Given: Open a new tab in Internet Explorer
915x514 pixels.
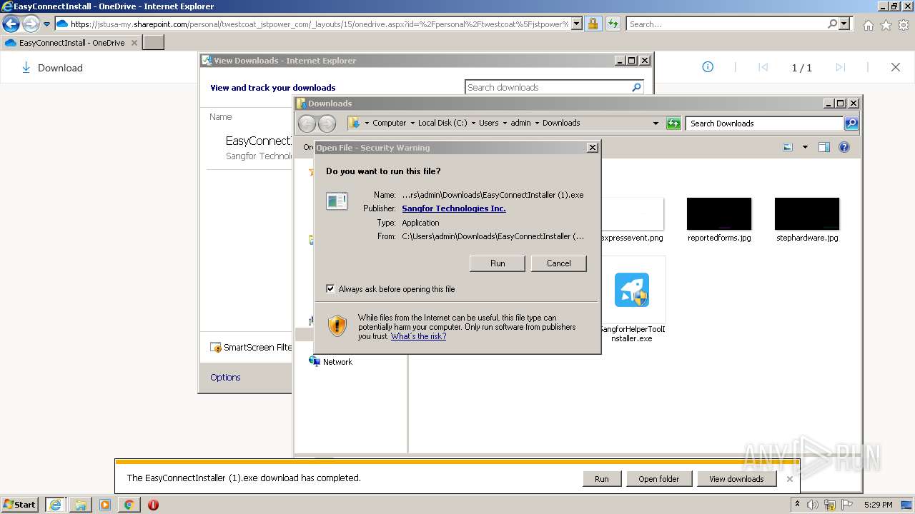Looking at the screenshot, I should pyautogui.click(x=154, y=43).
